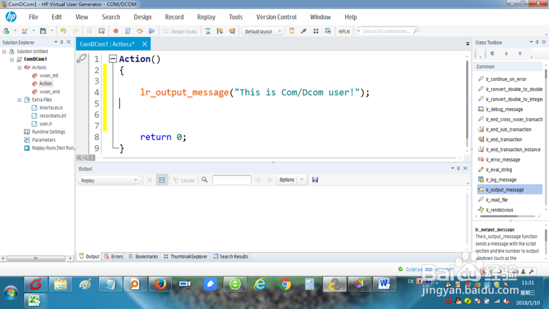549x309 pixels.
Task: Close the ComDCom1 : Action.c tab
Action: (144, 44)
